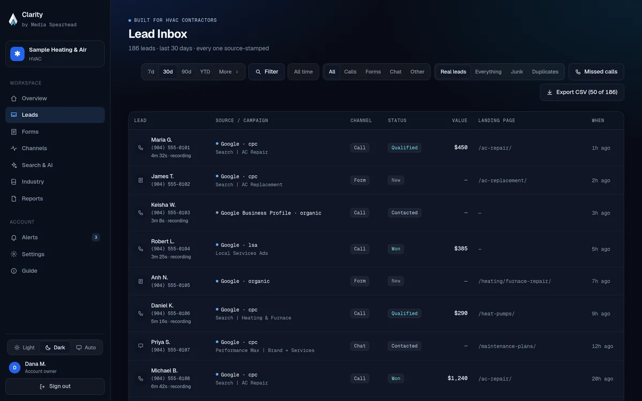Switch theme to Light mode

(25, 348)
